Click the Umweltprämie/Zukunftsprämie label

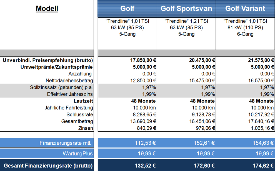[56, 67]
